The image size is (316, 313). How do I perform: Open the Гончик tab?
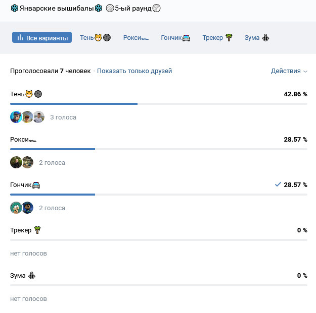point(175,38)
